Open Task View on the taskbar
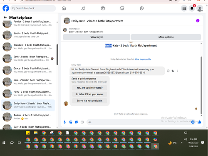The image size is (208, 156). click(20, 143)
